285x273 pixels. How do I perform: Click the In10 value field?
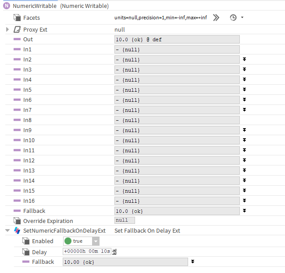[x=177, y=140]
